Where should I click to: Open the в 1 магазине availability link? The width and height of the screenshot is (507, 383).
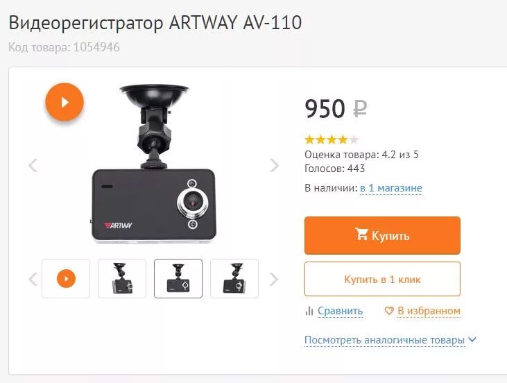coord(391,188)
